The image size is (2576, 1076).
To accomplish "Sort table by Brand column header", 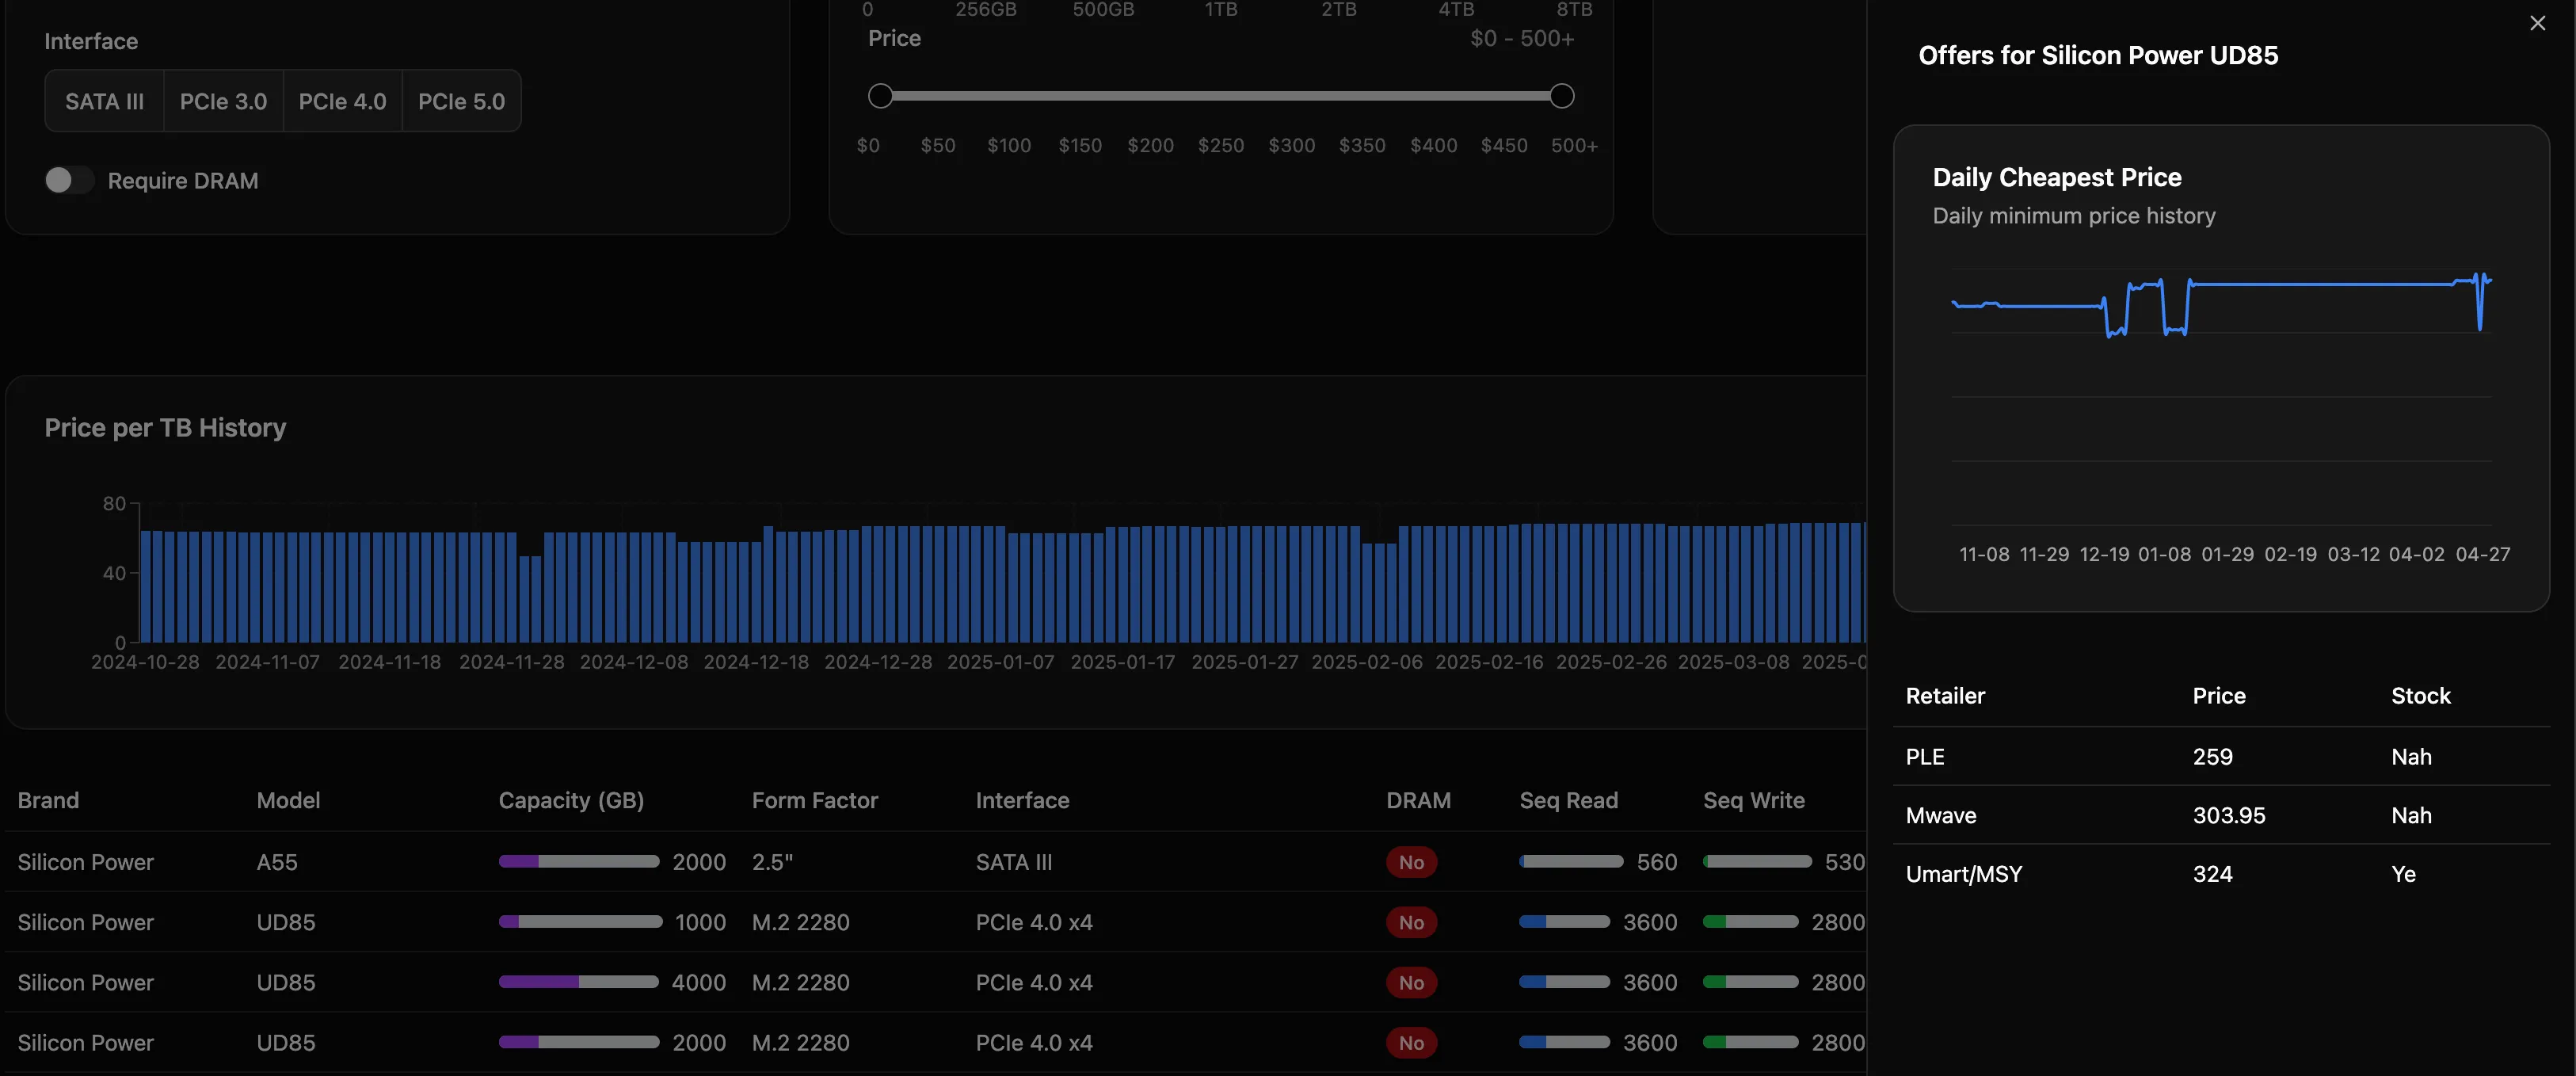I will [x=48, y=800].
